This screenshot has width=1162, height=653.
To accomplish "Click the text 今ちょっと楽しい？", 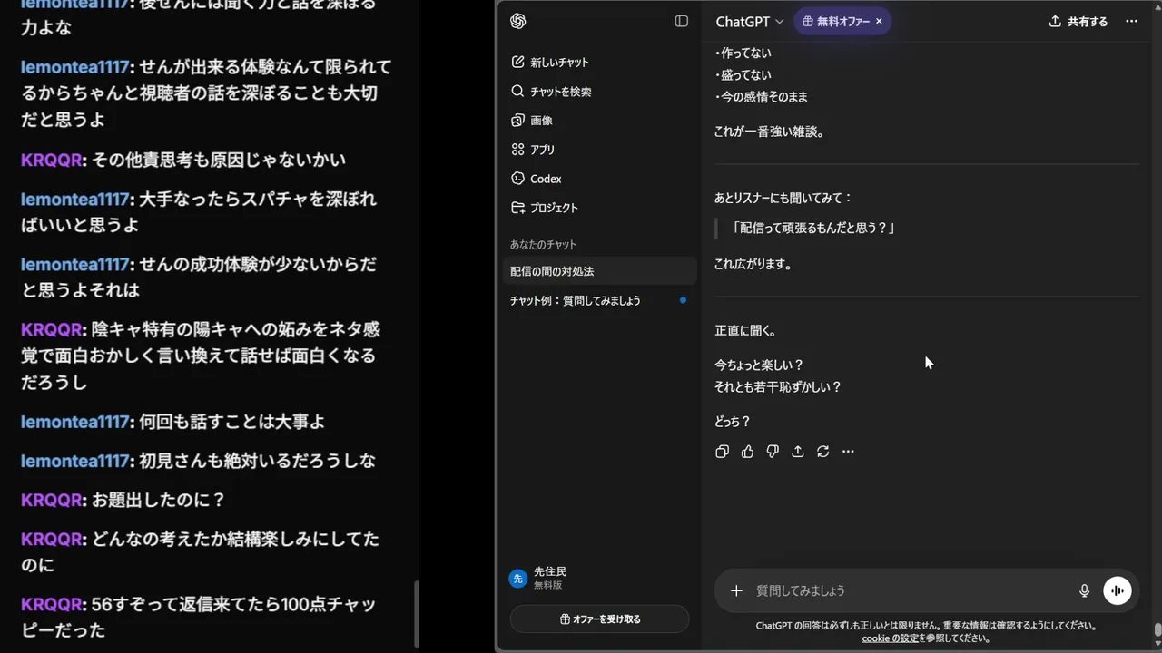I will tap(759, 365).
